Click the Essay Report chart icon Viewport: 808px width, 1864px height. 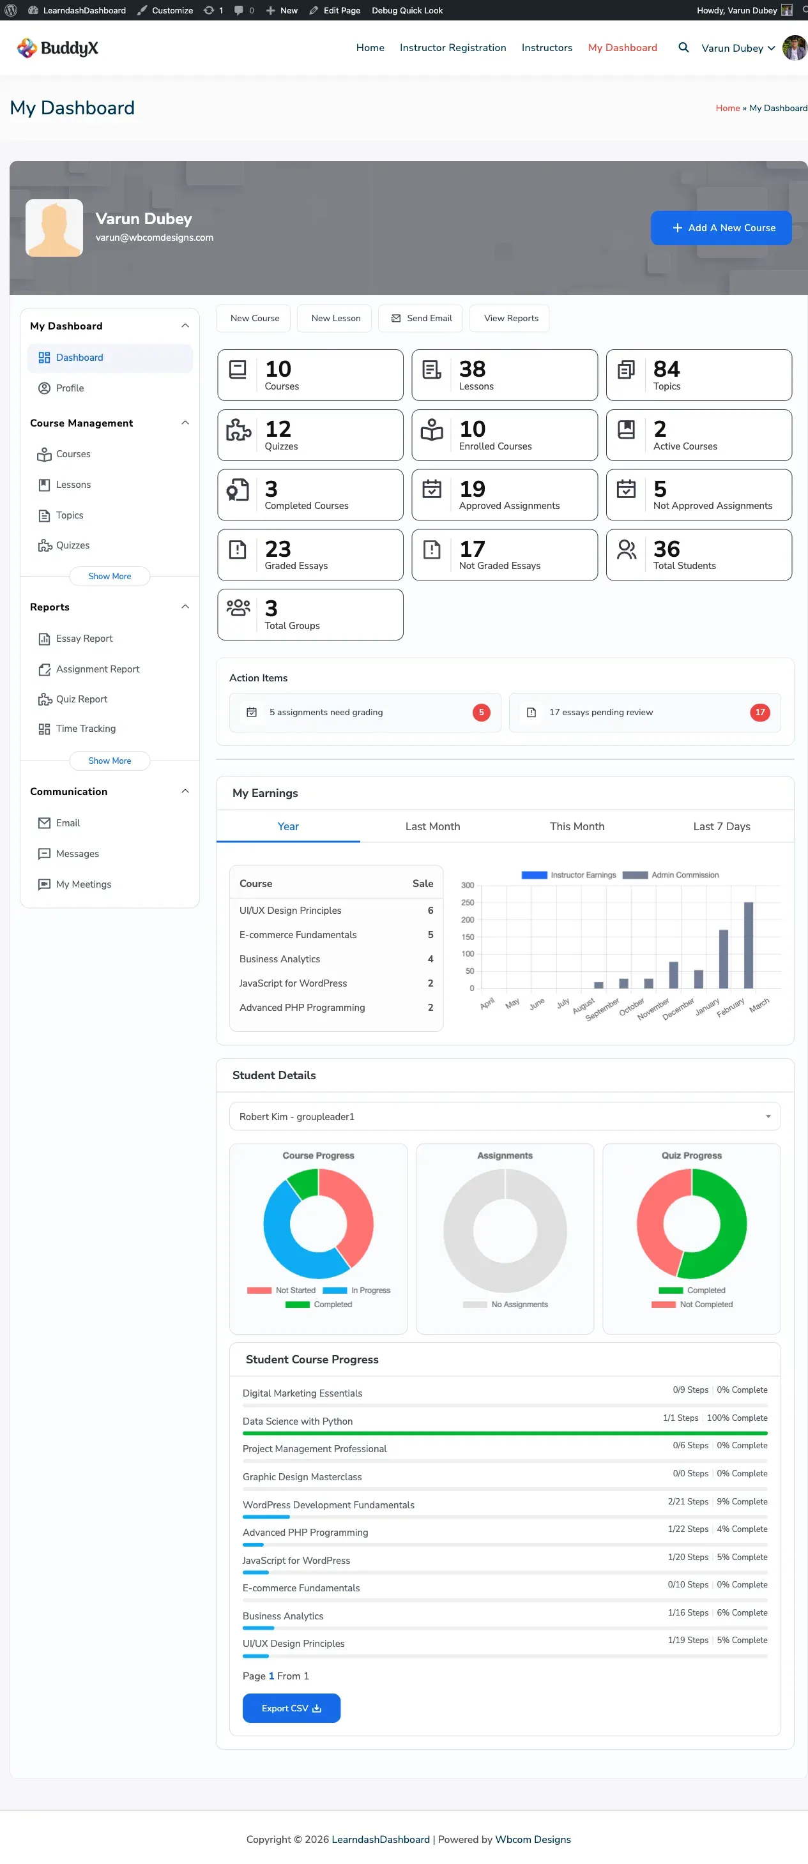click(44, 639)
